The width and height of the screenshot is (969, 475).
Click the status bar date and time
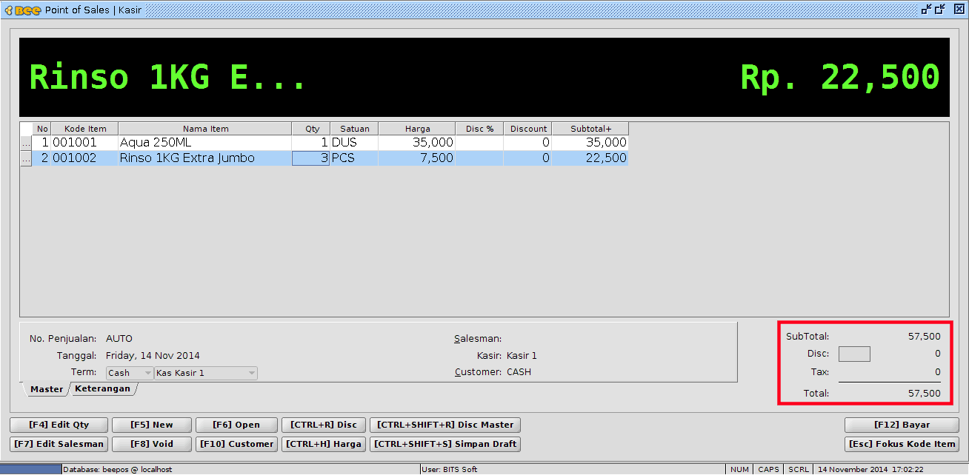(870, 470)
